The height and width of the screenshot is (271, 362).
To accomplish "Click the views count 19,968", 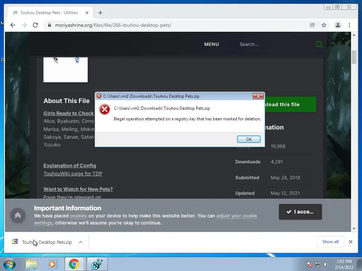I will tap(278, 146).
